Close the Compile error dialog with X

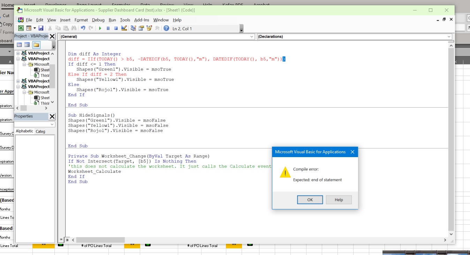click(x=352, y=152)
